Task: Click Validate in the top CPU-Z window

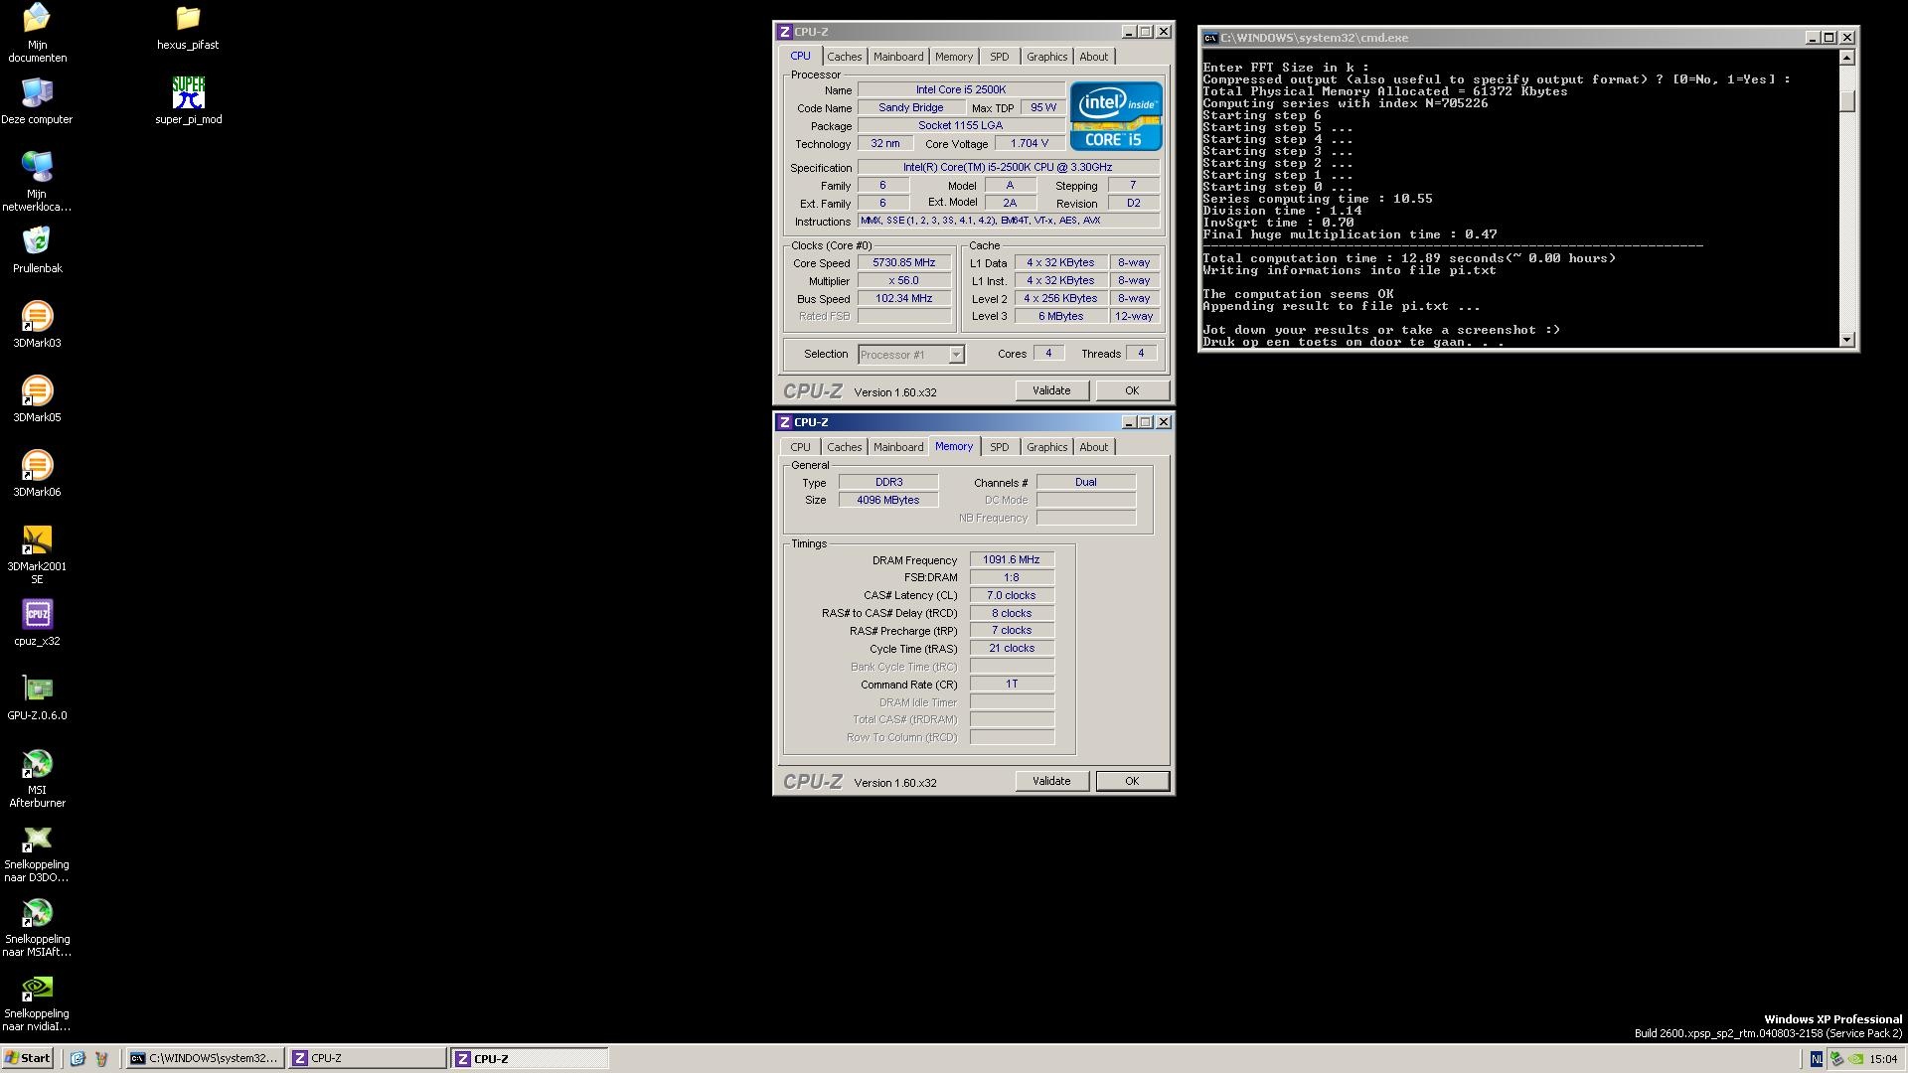Action: [1050, 390]
